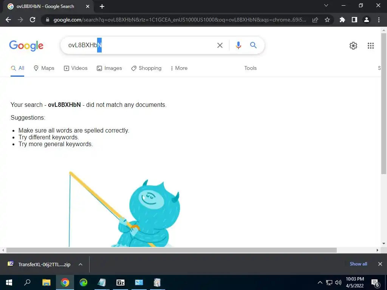
Task: Open the Chrome profile avatar
Action: point(367,20)
